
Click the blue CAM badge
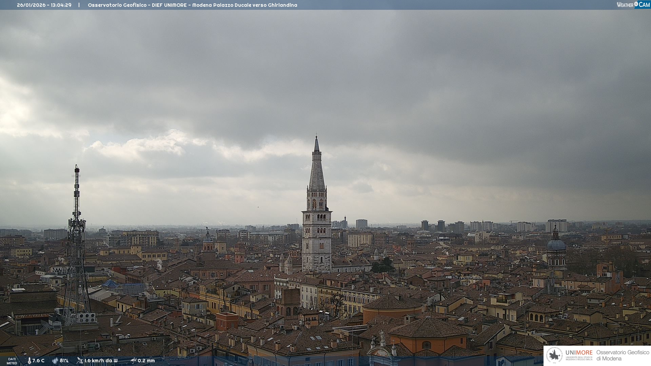point(644,5)
